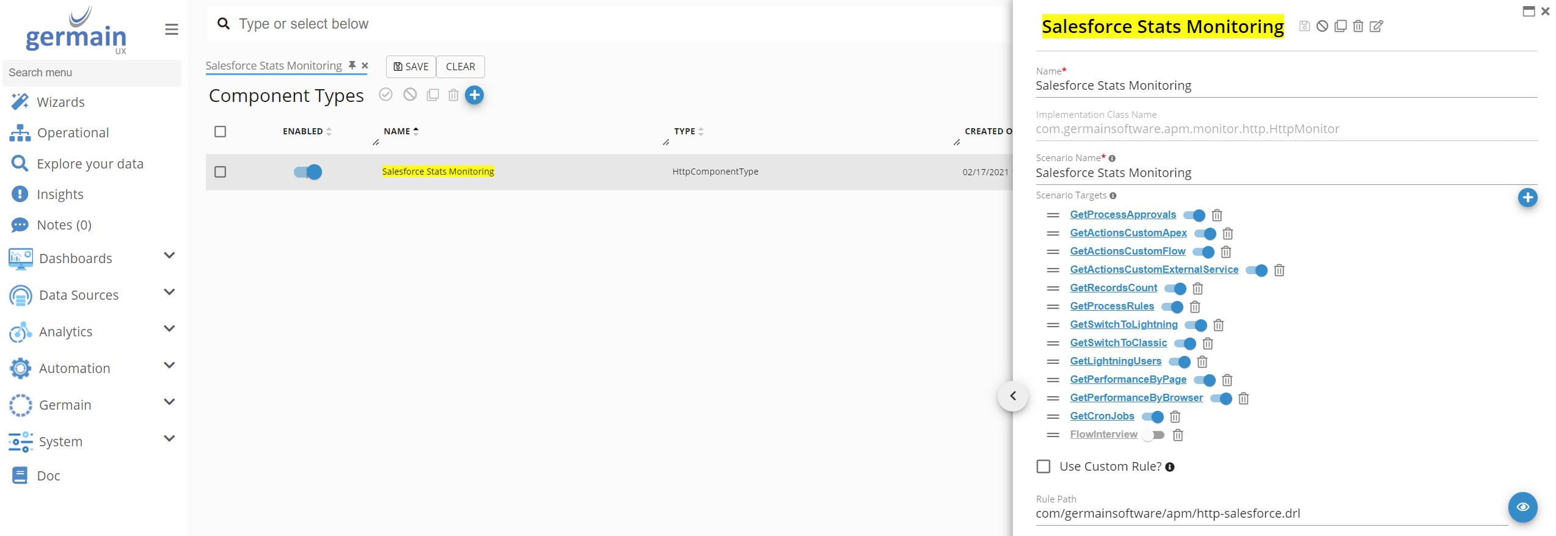Open Wizards from the sidebar menu

[x=60, y=102]
